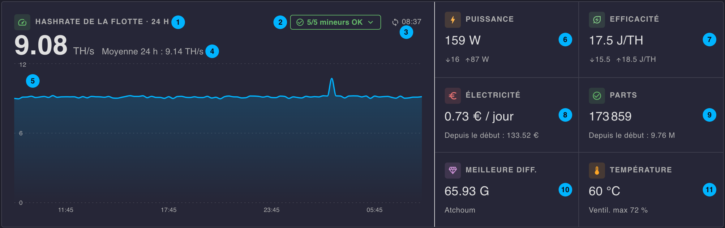
Task: Click the Efficacité leaf-bolt icon
Action: point(597,20)
